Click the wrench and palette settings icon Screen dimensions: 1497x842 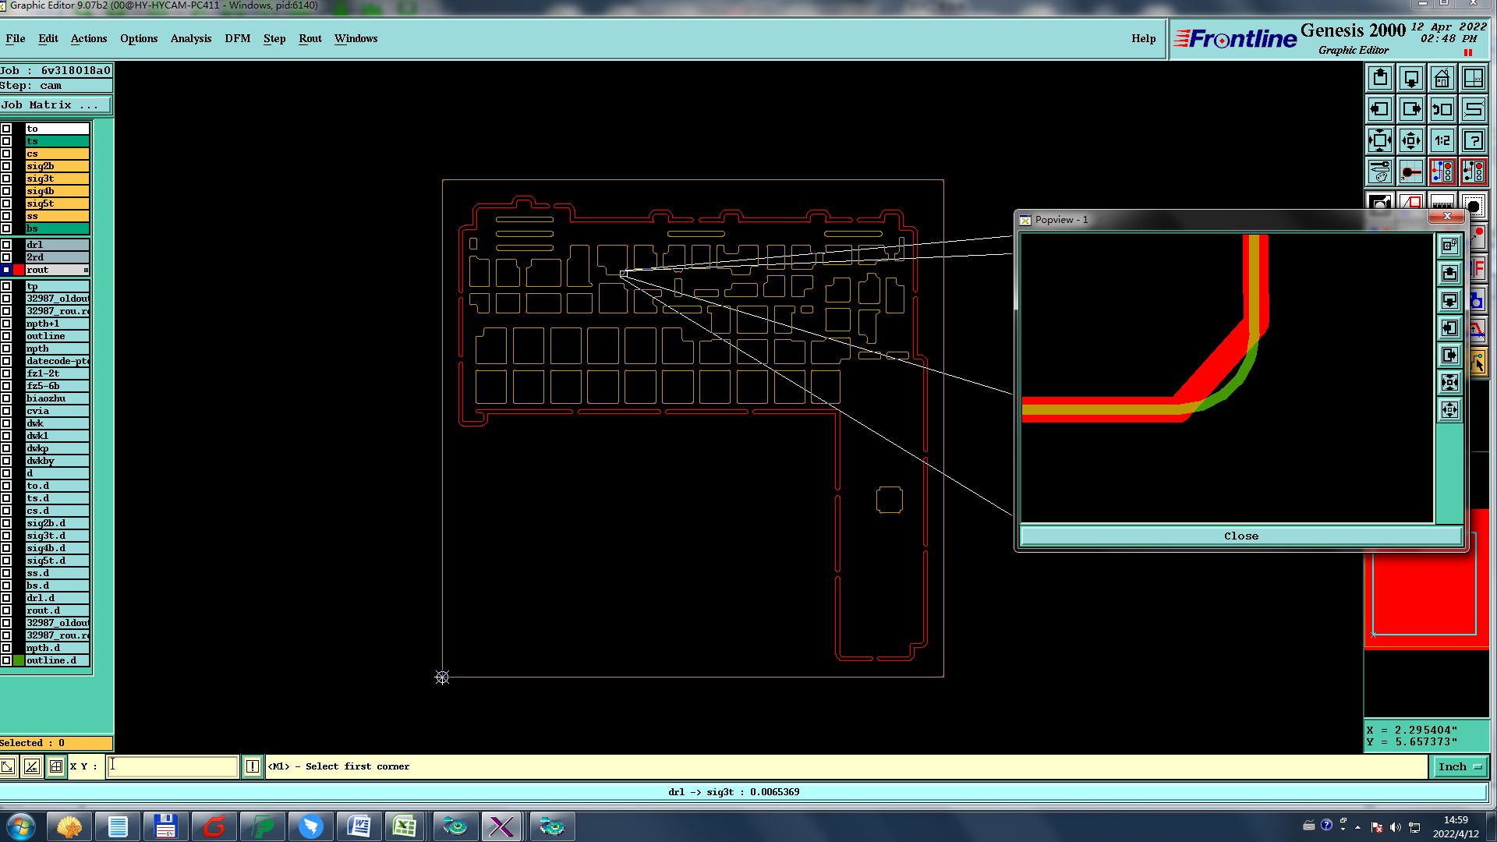pyautogui.click(x=1380, y=172)
